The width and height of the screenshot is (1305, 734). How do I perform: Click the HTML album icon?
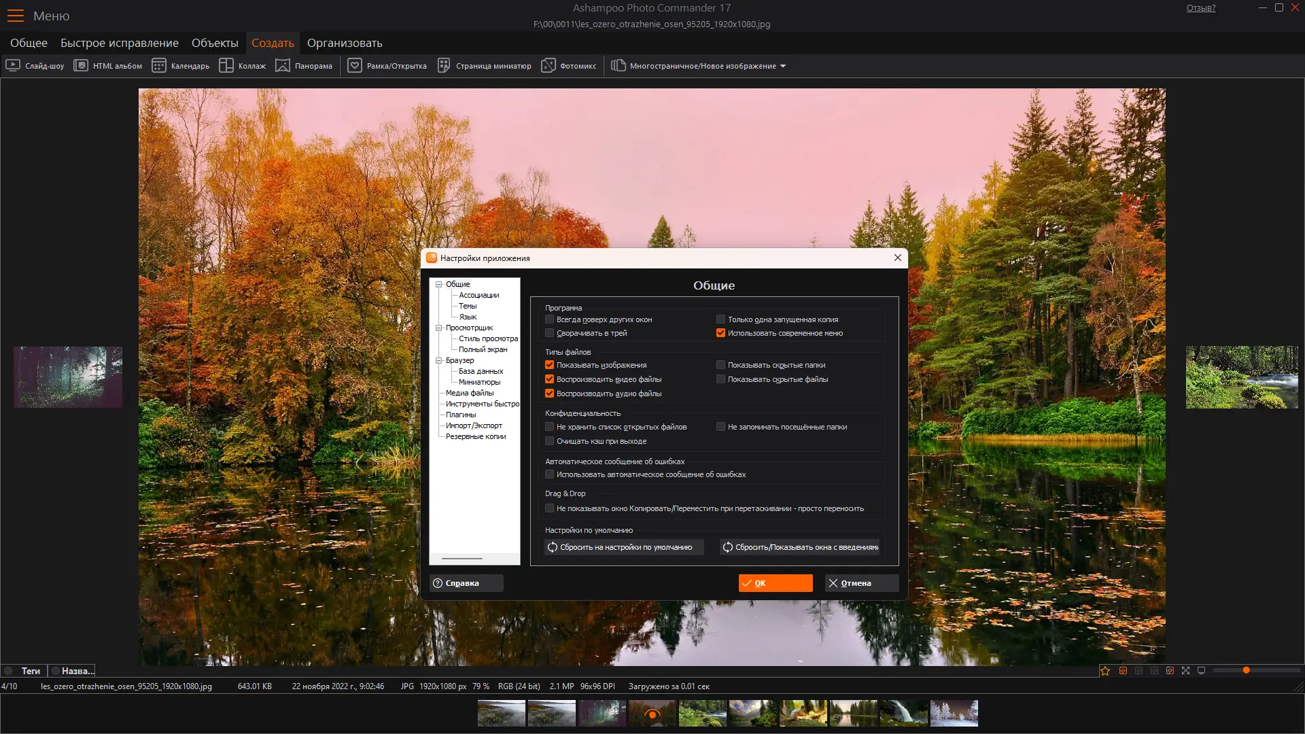click(x=81, y=66)
